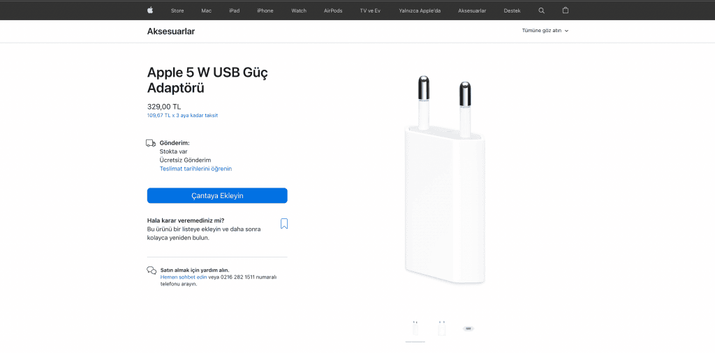Open the Mac menu item
The image size is (715, 353).
click(x=206, y=10)
